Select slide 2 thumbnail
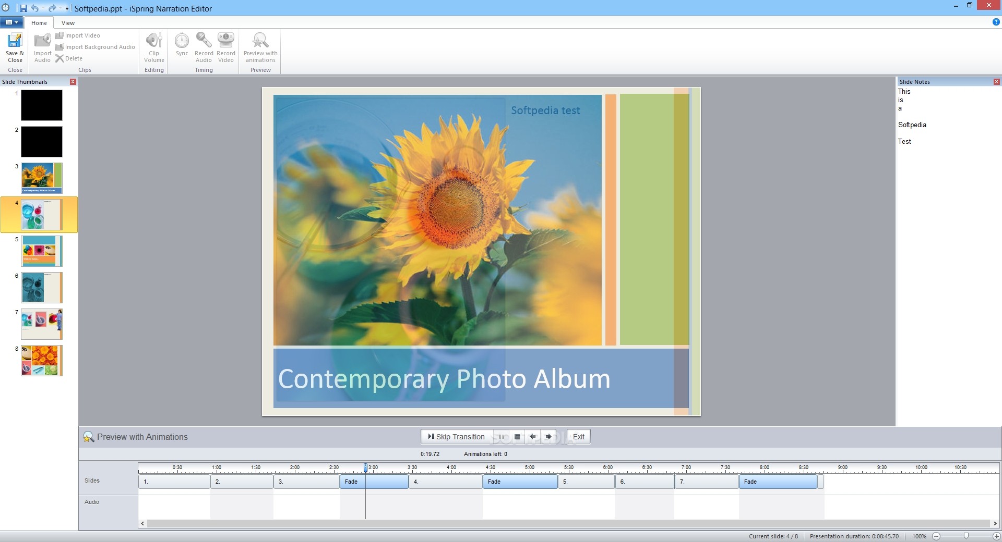 [42, 142]
